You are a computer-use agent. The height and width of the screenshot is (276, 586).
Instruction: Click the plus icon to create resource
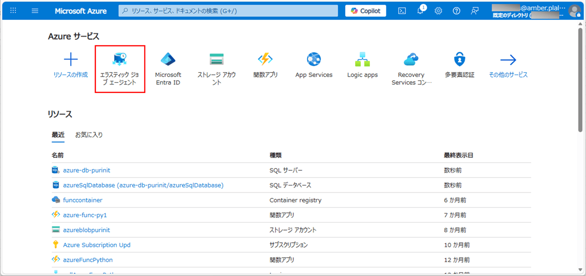[70, 59]
